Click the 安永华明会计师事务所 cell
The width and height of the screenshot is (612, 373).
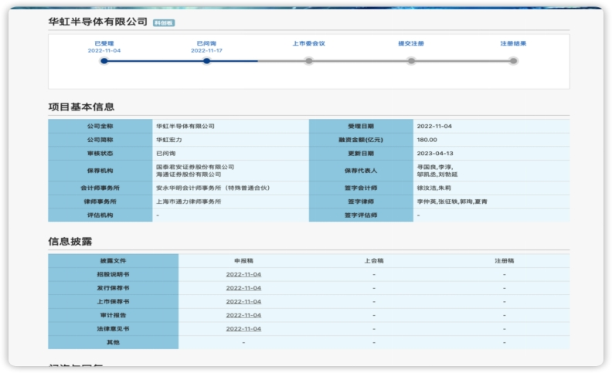(231, 188)
